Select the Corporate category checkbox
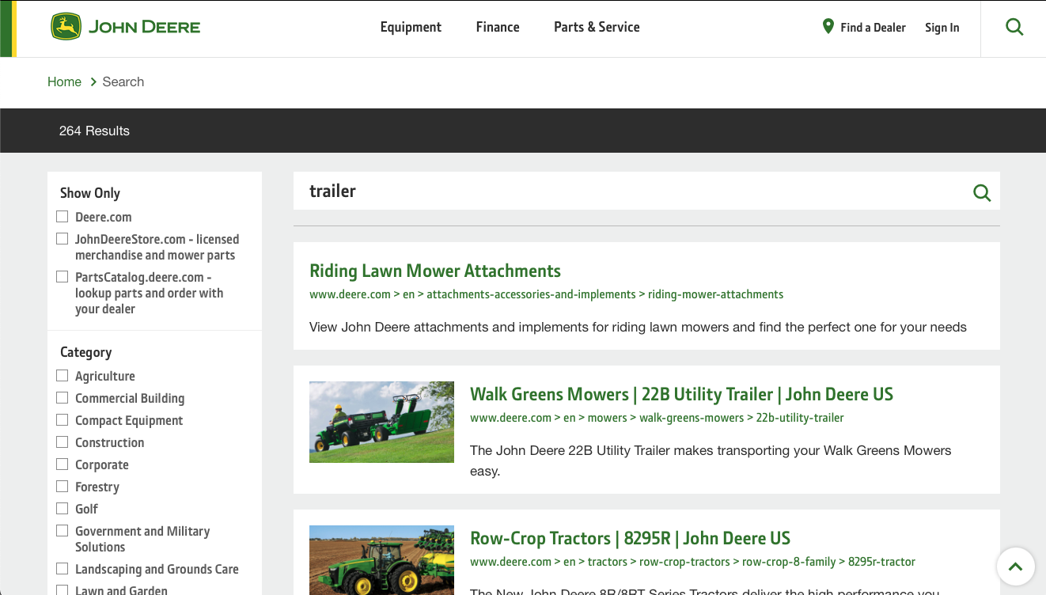The image size is (1046, 595). tap(63, 464)
